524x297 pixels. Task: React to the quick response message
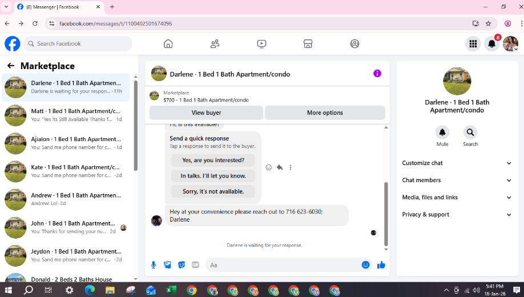[269, 167]
